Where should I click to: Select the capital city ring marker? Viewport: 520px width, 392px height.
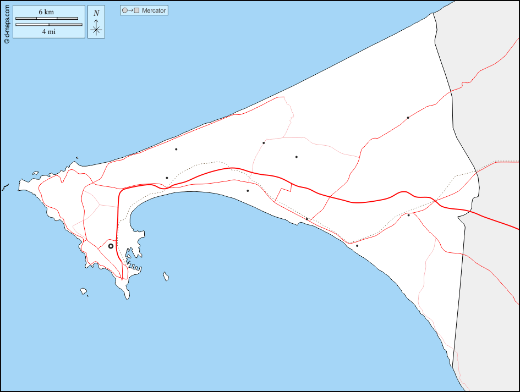point(111,246)
